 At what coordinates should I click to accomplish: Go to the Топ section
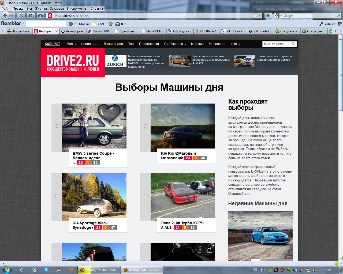(131, 44)
